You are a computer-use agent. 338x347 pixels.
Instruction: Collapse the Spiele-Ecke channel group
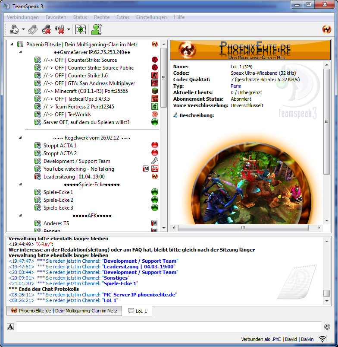pos(20,185)
